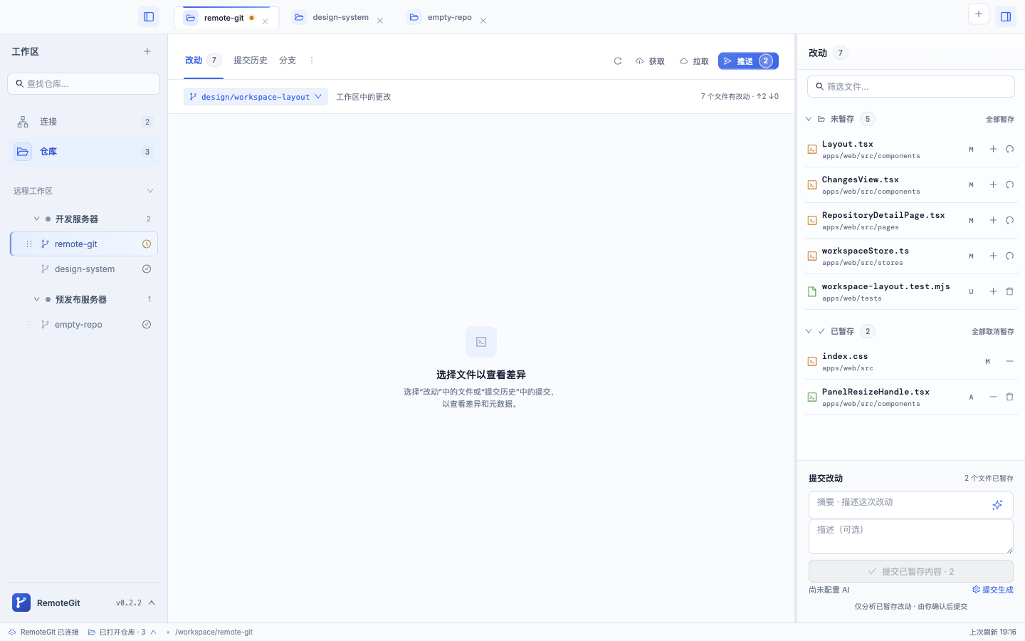Image resolution: width=1025 pixels, height=641 pixels.
Task: Delete PanelResizeHandle.tsx with trash icon
Action: [x=1009, y=397]
